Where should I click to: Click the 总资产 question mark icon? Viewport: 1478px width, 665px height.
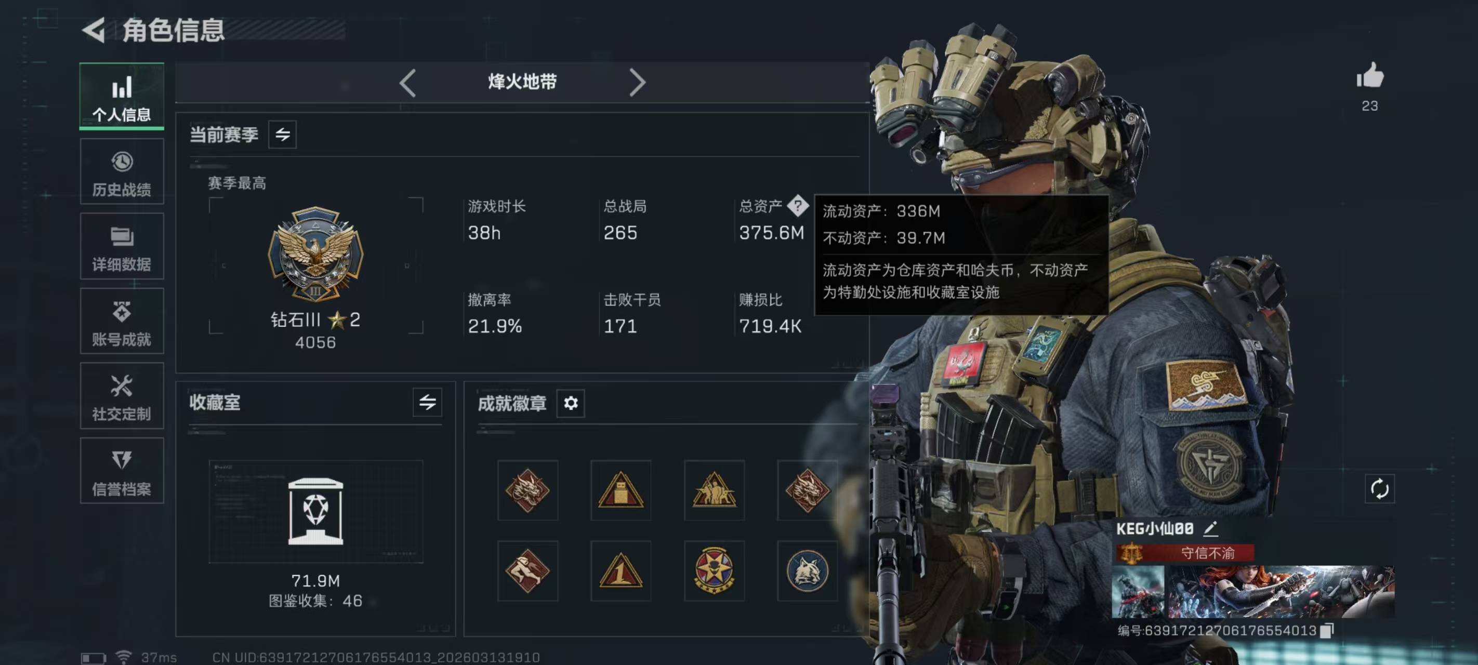798,205
